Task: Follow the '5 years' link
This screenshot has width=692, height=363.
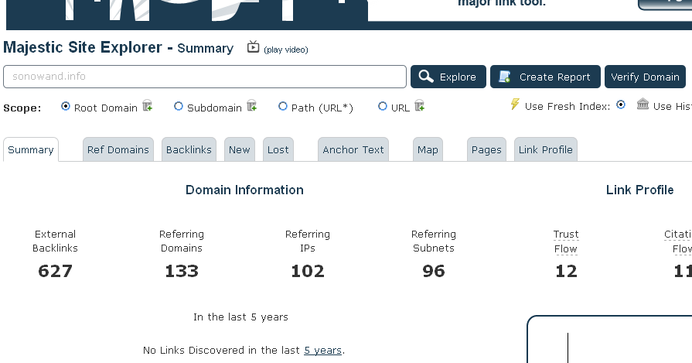Action: coord(322,350)
